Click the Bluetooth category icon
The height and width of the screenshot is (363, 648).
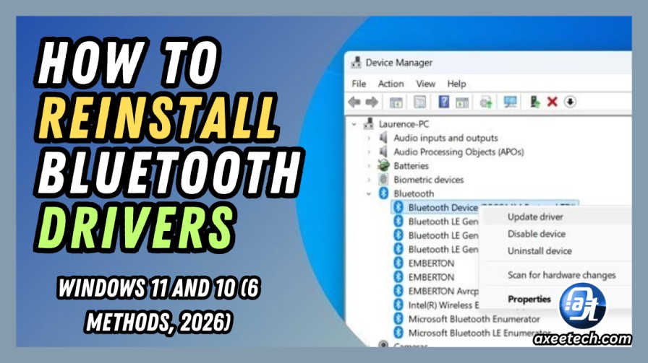[384, 193]
